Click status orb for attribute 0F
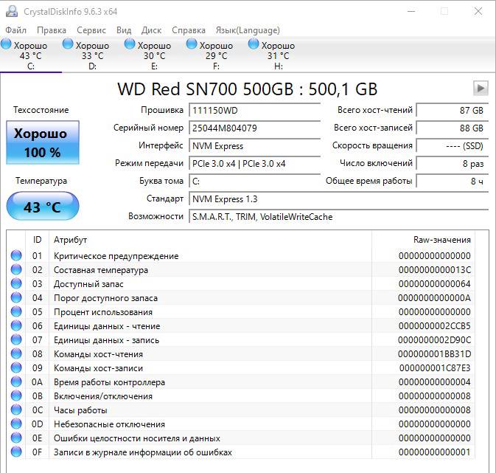The width and height of the screenshot is (496, 473). [16, 452]
